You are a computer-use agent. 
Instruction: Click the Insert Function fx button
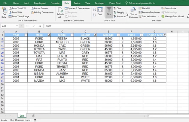click(x=40, y=26)
